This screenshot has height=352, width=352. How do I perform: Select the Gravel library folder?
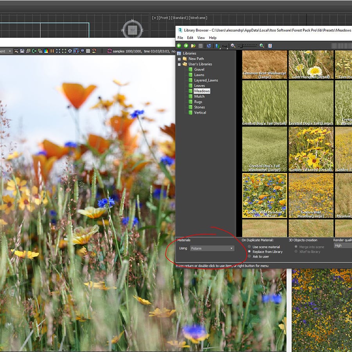pyautogui.click(x=199, y=70)
